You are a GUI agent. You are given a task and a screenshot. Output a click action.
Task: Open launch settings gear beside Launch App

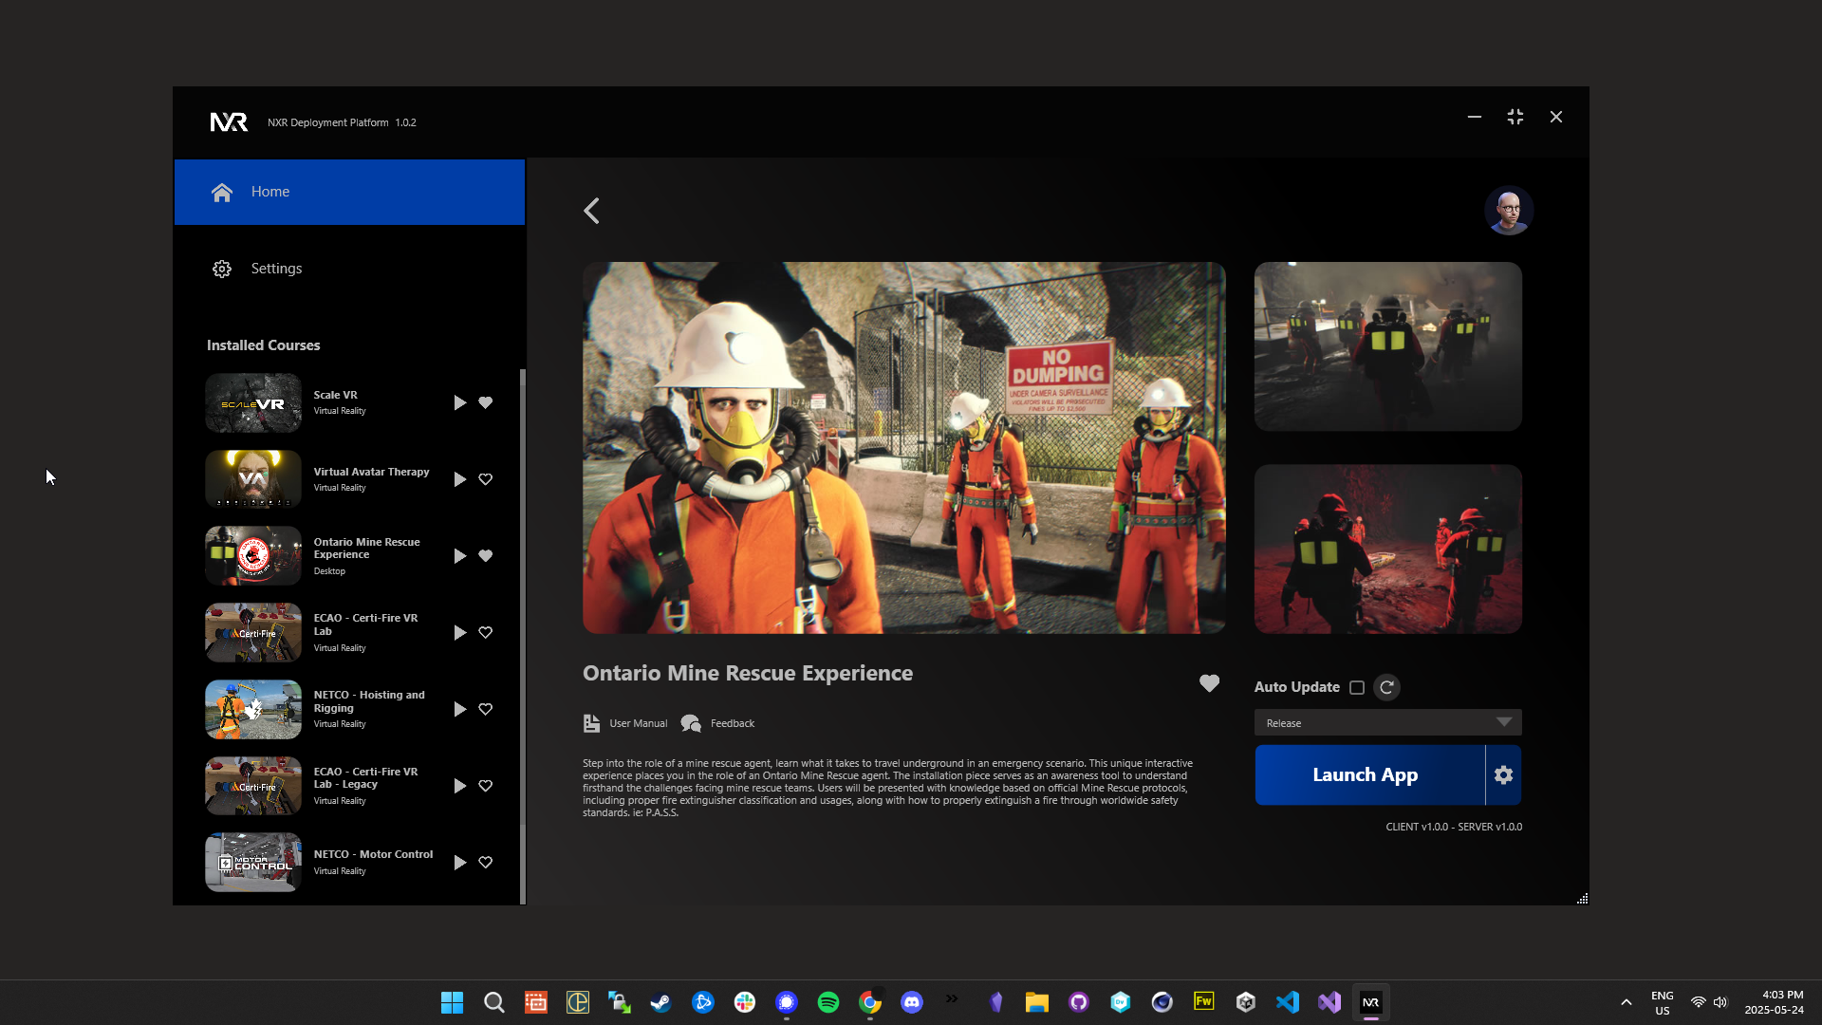1503,775
